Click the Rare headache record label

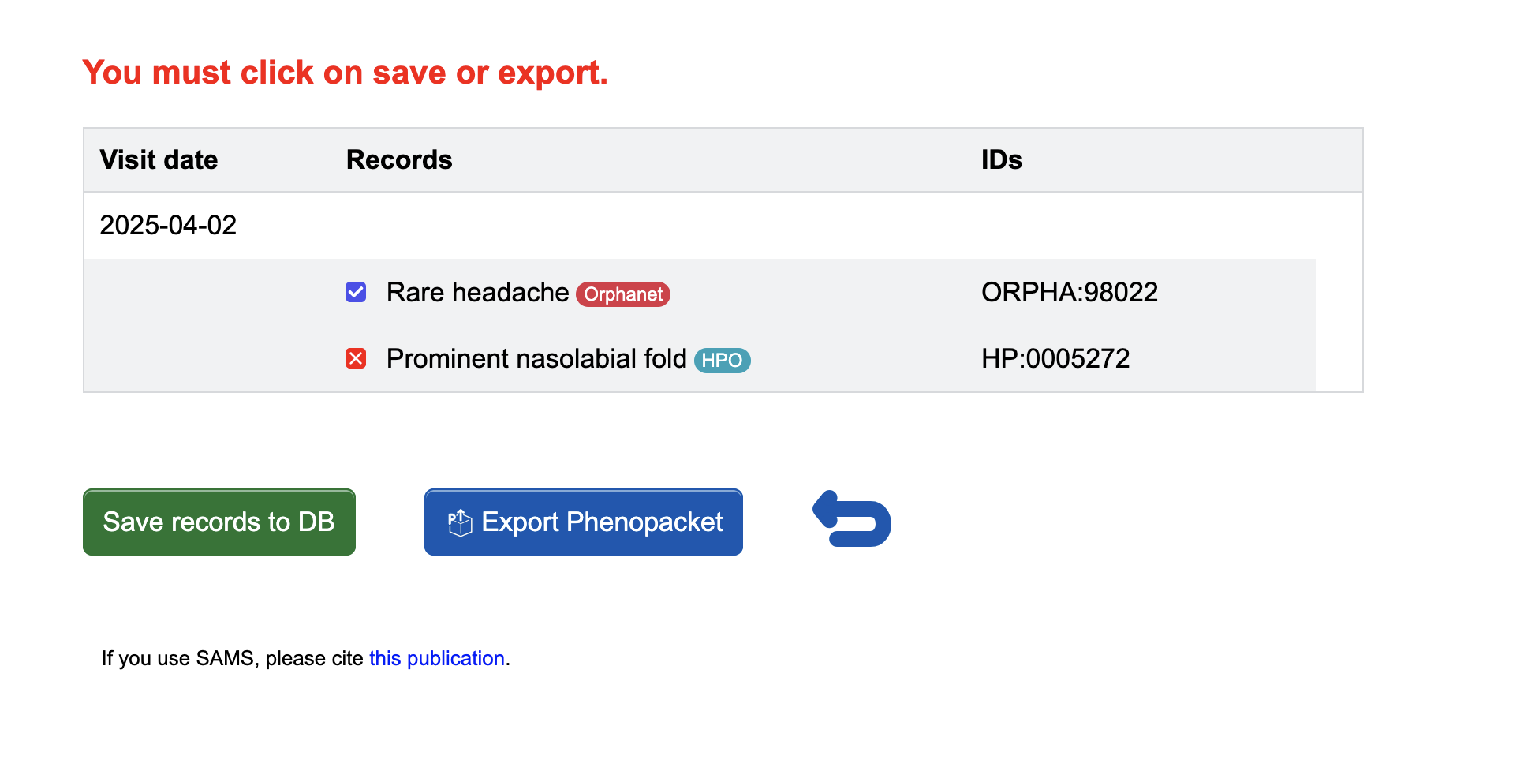click(477, 293)
